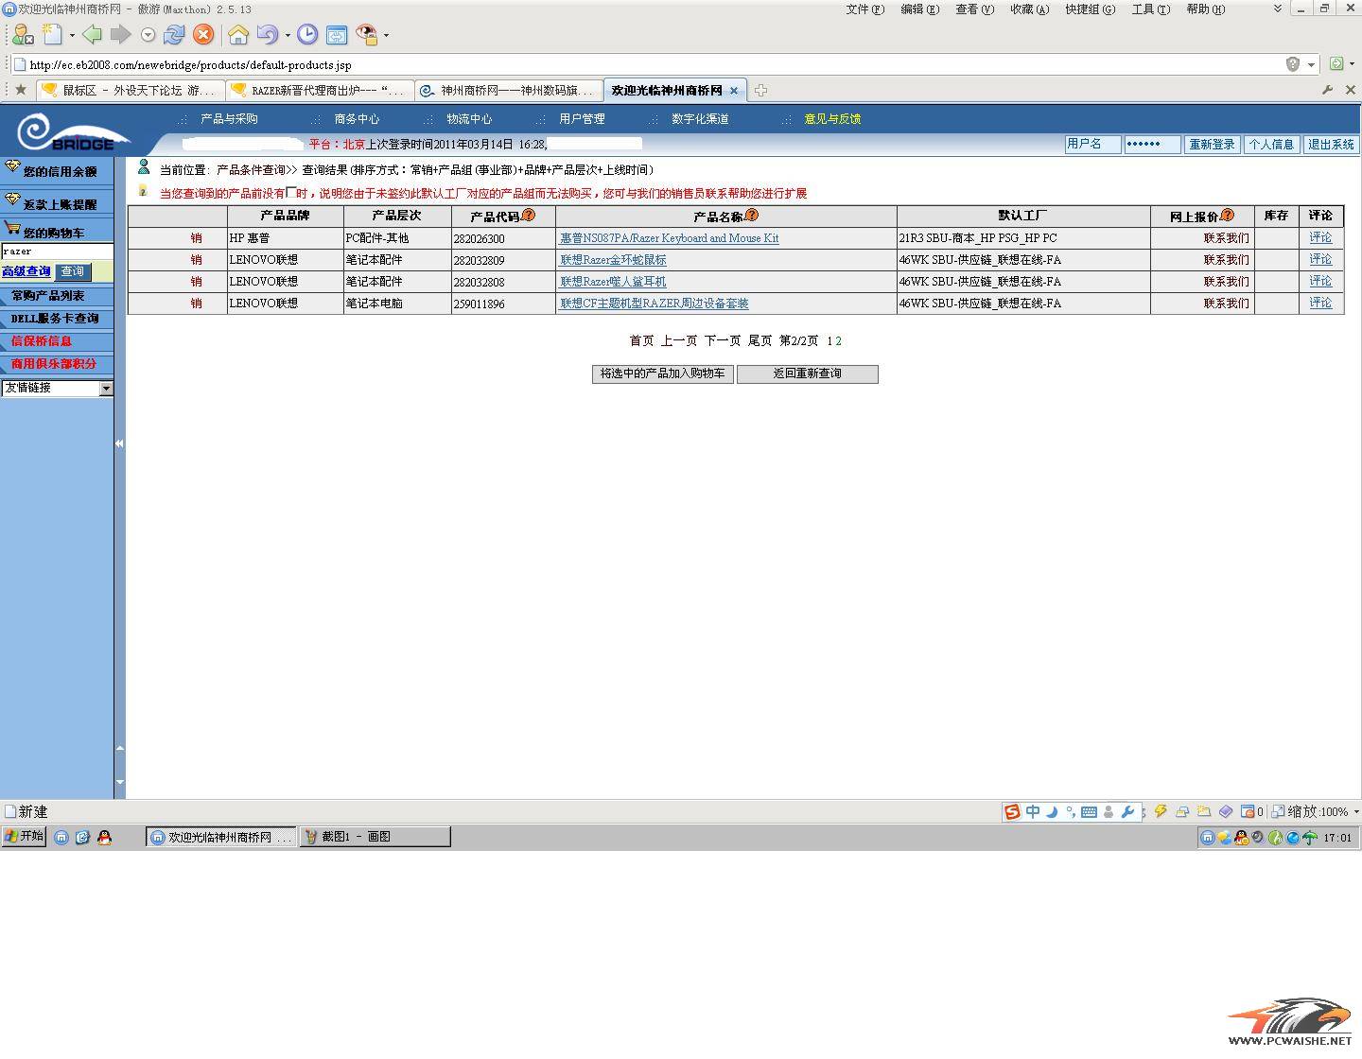Click the user profile icon in toolbar

[x=23, y=35]
